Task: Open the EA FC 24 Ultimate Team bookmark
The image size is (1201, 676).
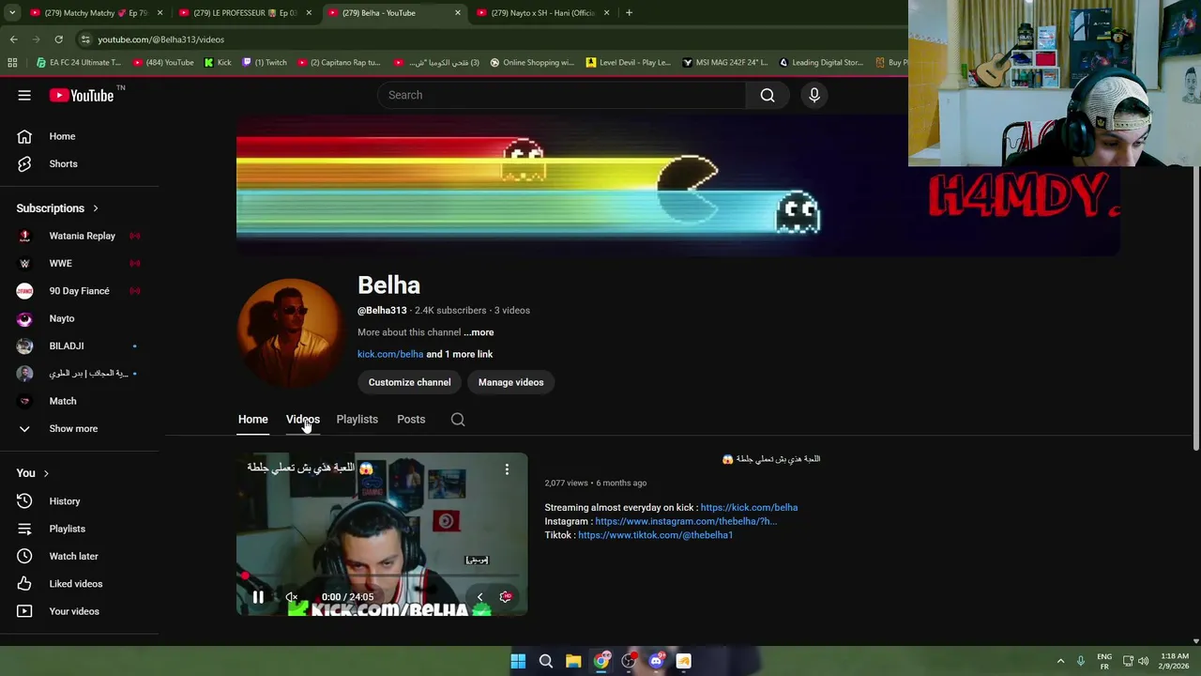Action: tap(79, 63)
